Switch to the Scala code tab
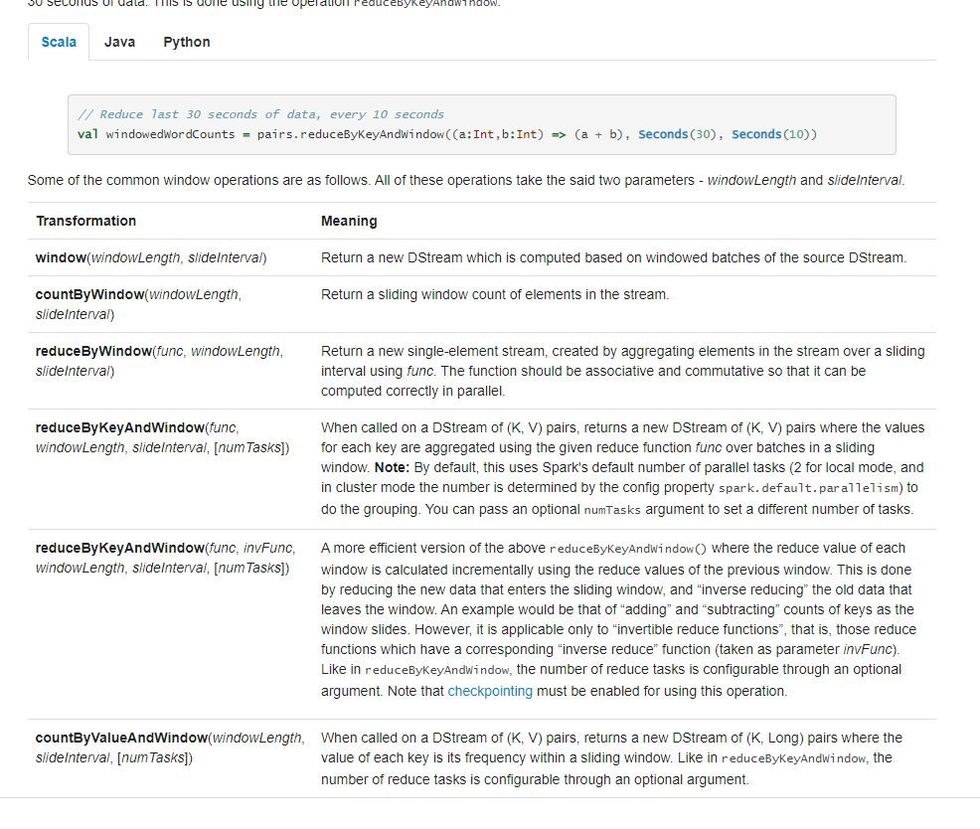This screenshot has width=980, height=829. 59,42
